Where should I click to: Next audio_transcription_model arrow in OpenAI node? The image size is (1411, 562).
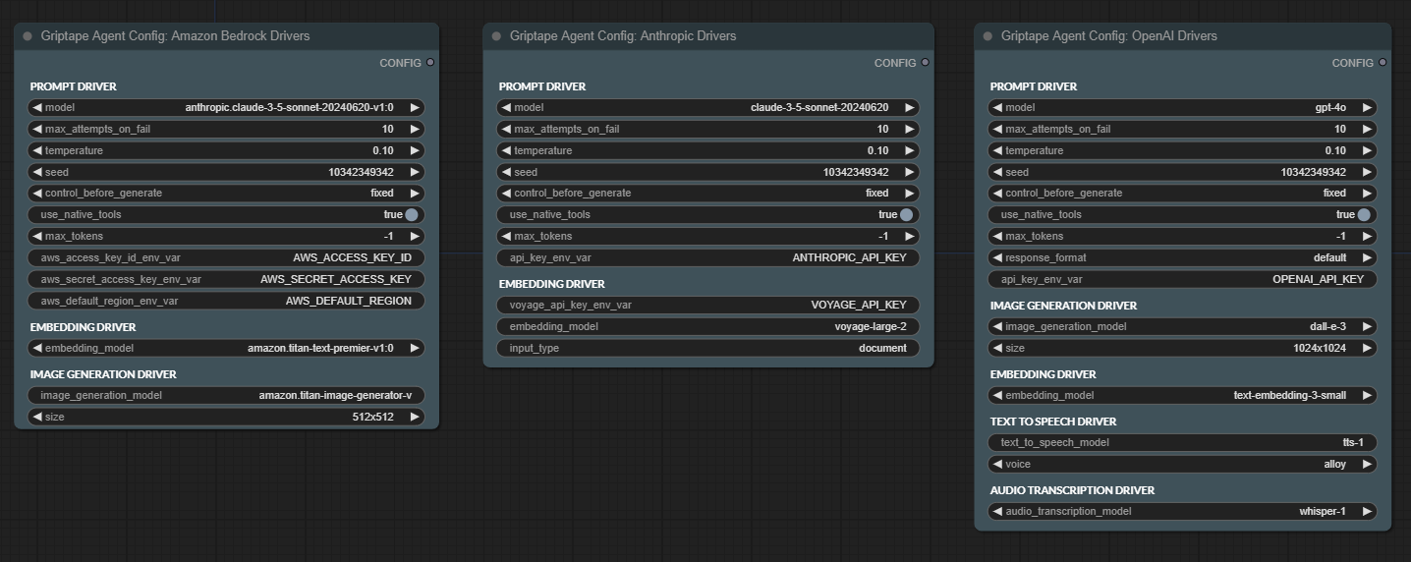coord(1367,512)
